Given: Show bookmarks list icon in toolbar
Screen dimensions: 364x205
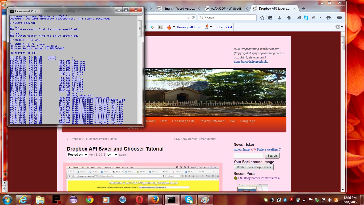Looking at the screenshot, I should click(270, 18).
